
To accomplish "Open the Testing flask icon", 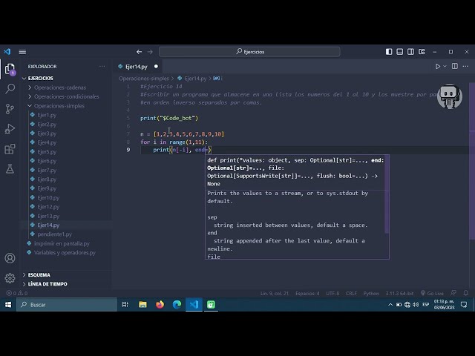I will coord(10,169).
